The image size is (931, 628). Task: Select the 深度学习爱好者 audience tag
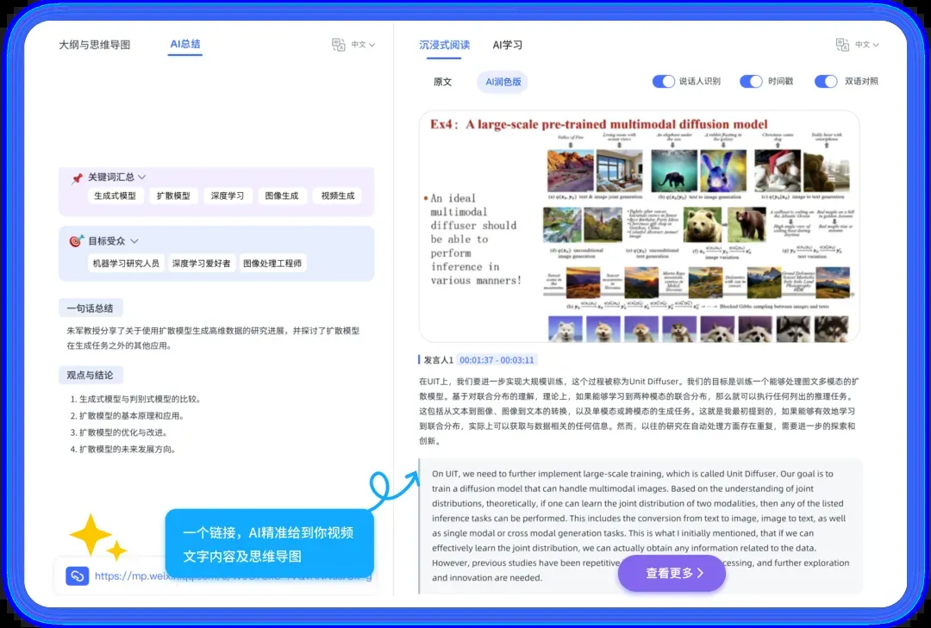[201, 263]
